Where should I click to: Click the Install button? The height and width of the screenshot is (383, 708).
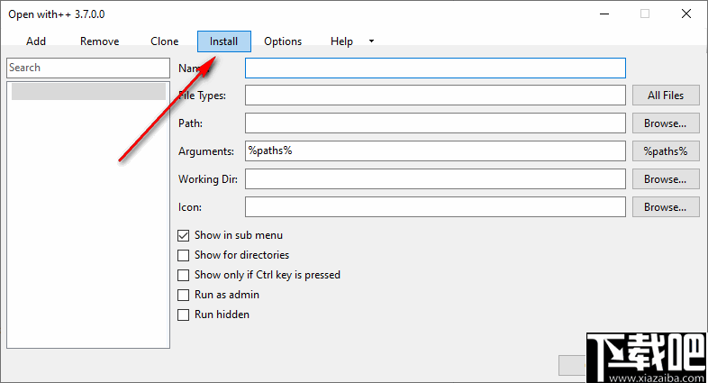(x=224, y=41)
